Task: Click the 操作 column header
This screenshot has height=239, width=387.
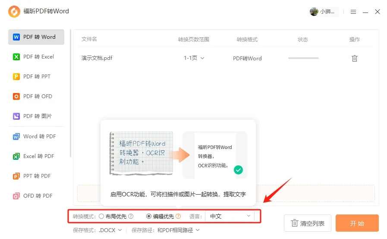Action: (x=354, y=40)
